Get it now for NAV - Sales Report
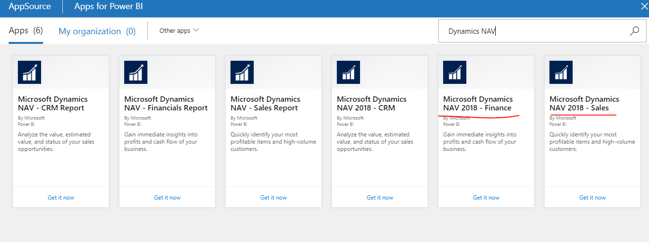The width and height of the screenshot is (649, 242). (274, 198)
